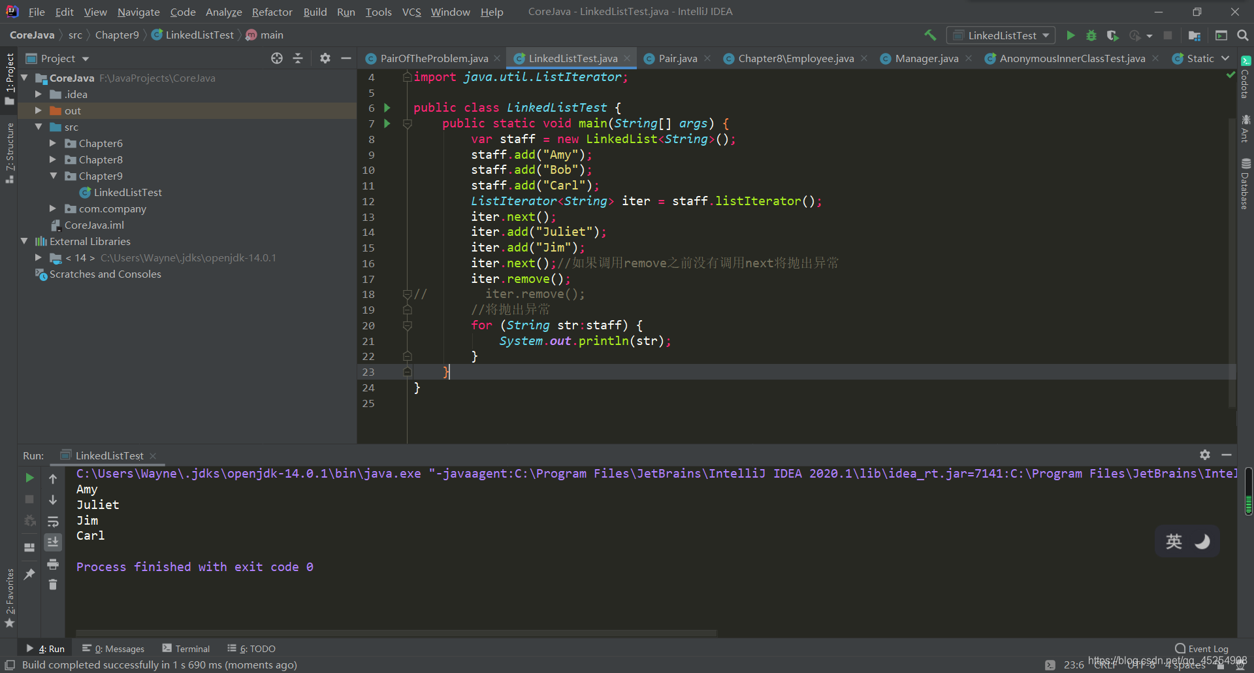Open the Codota side panel
The height and width of the screenshot is (673, 1254).
pyautogui.click(x=1246, y=76)
